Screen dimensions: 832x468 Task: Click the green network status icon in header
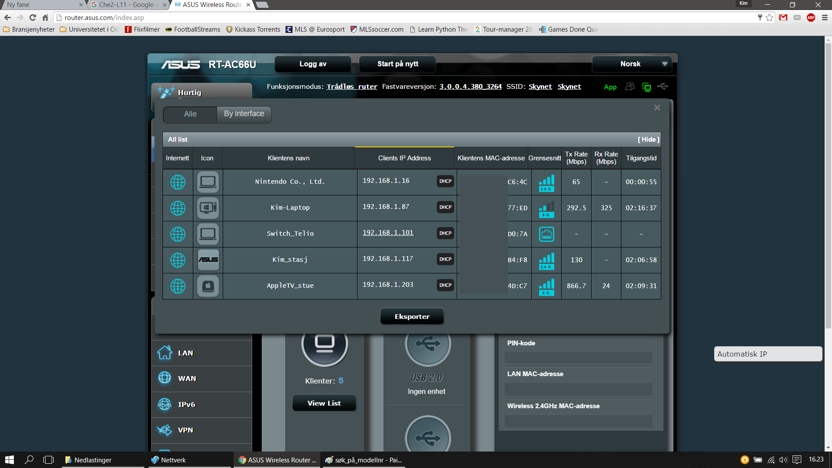coord(647,87)
